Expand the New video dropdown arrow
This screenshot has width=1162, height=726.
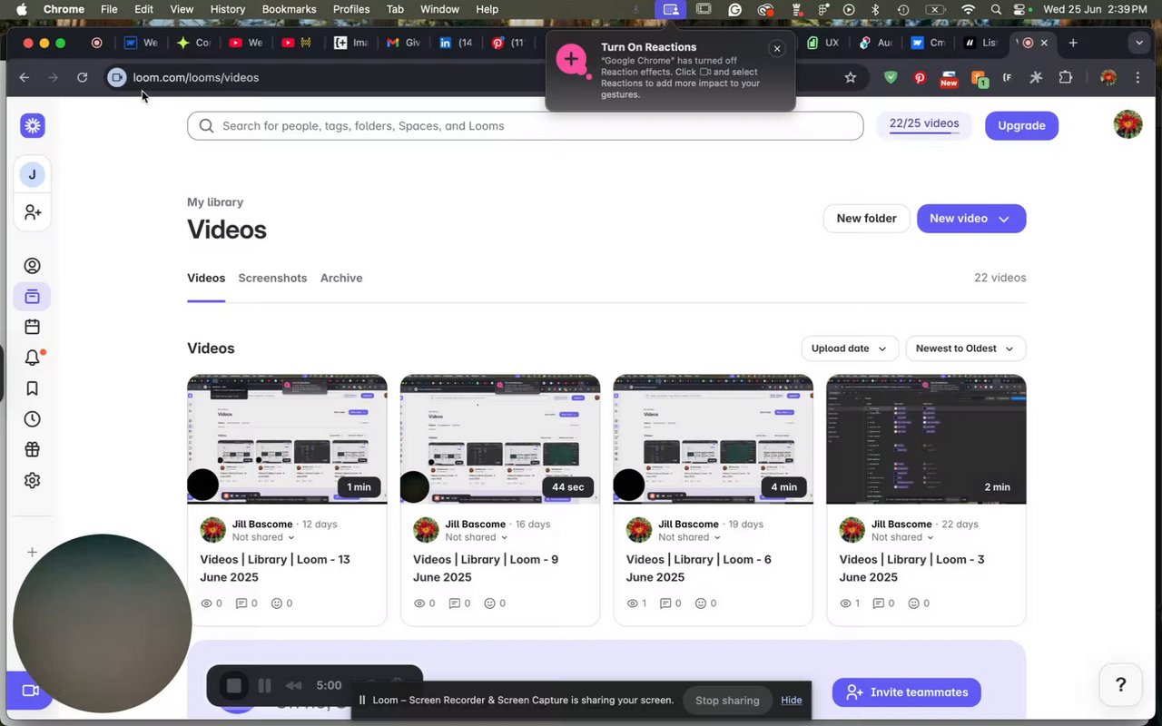[1003, 219]
